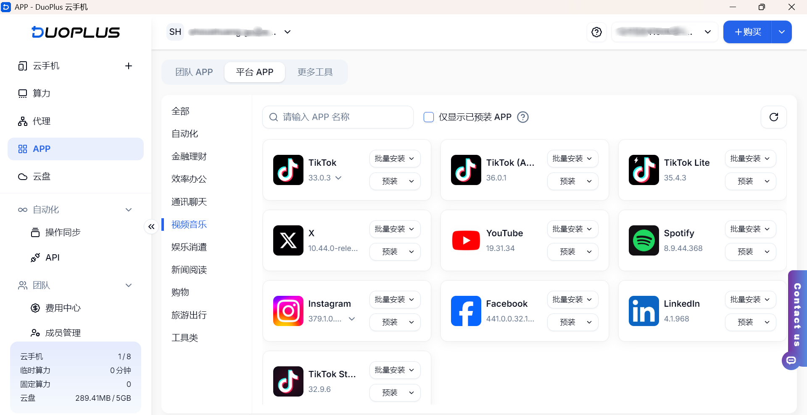Select the 购物 category
807x415 pixels.
pos(180,292)
